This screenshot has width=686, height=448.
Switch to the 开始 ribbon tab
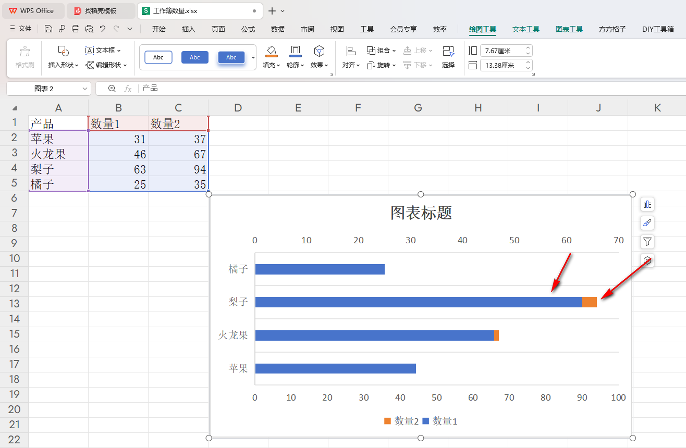click(x=159, y=29)
